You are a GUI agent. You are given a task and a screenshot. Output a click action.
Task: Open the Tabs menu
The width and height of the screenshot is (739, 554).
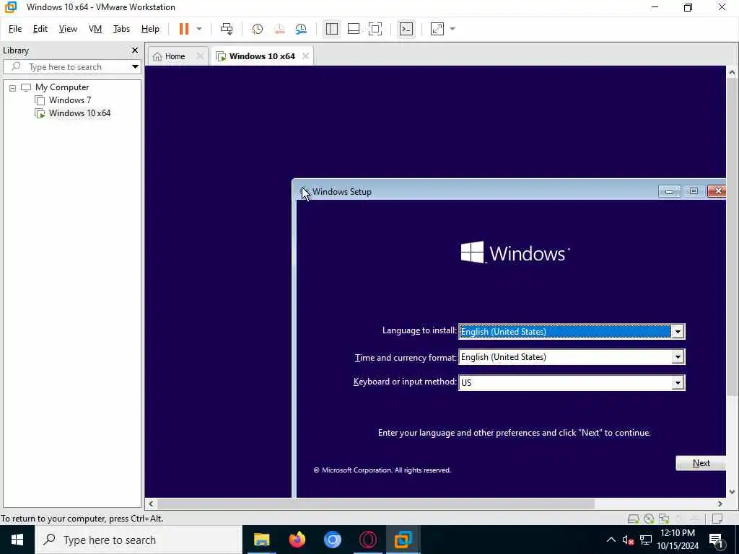tap(121, 29)
